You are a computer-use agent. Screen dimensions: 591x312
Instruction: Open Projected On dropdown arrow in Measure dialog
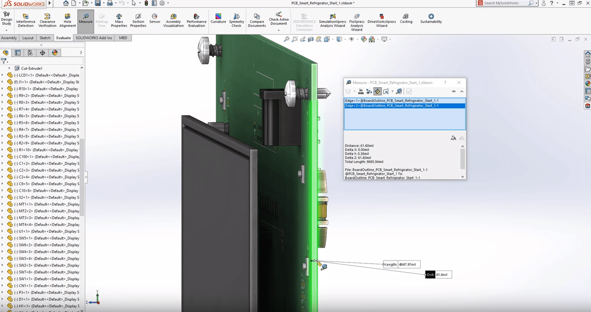coord(392,92)
